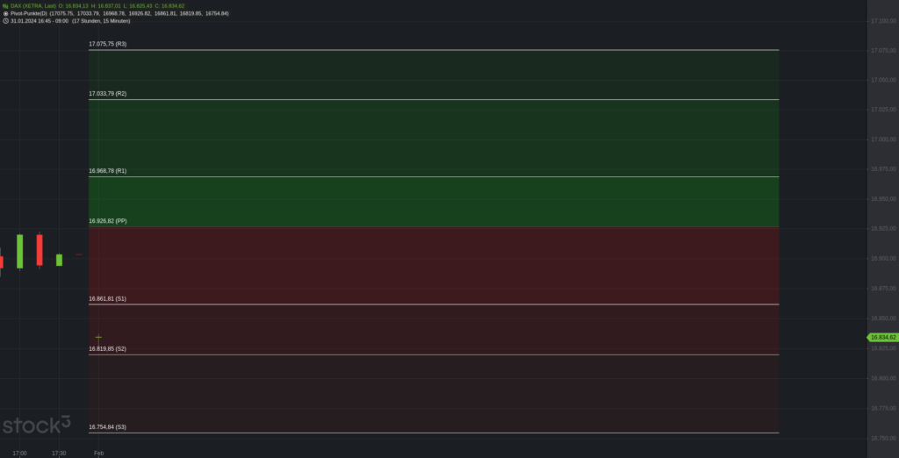Click the 17.000,00 tick on price scale

(x=883, y=140)
